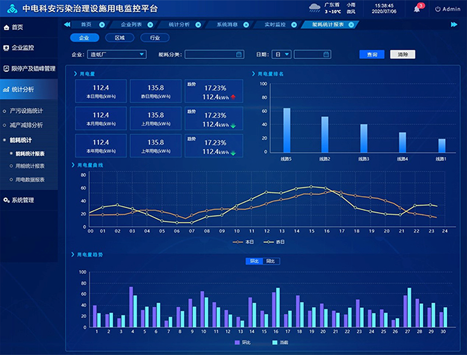Image resolution: width=467 pixels, height=355 pixels.
Task: Click the Admin power icon
Action: point(437,8)
